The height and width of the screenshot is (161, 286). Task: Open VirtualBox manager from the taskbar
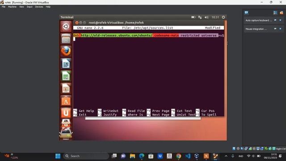pos(197,156)
